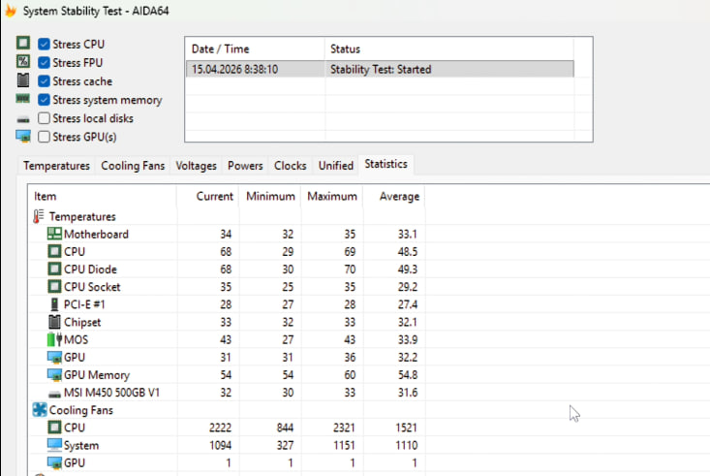710x476 pixels.
Task: Open the Cooling Fans tab
Action: click(133, 166)
